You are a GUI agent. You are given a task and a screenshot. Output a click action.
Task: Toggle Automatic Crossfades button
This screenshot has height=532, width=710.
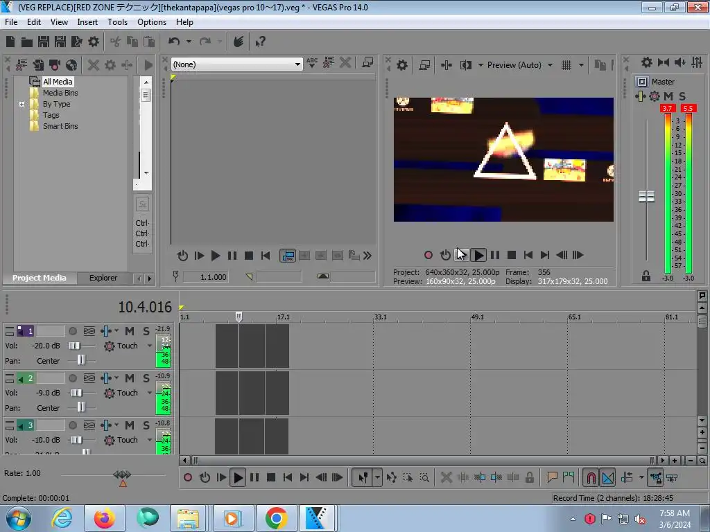607,477
